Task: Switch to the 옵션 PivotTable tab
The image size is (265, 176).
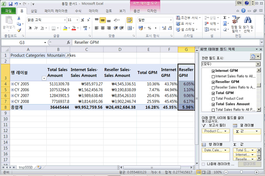Action: pyautogui.click(x=137, y=11)
